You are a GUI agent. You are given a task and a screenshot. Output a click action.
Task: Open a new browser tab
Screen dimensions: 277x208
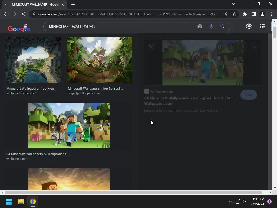73,5
